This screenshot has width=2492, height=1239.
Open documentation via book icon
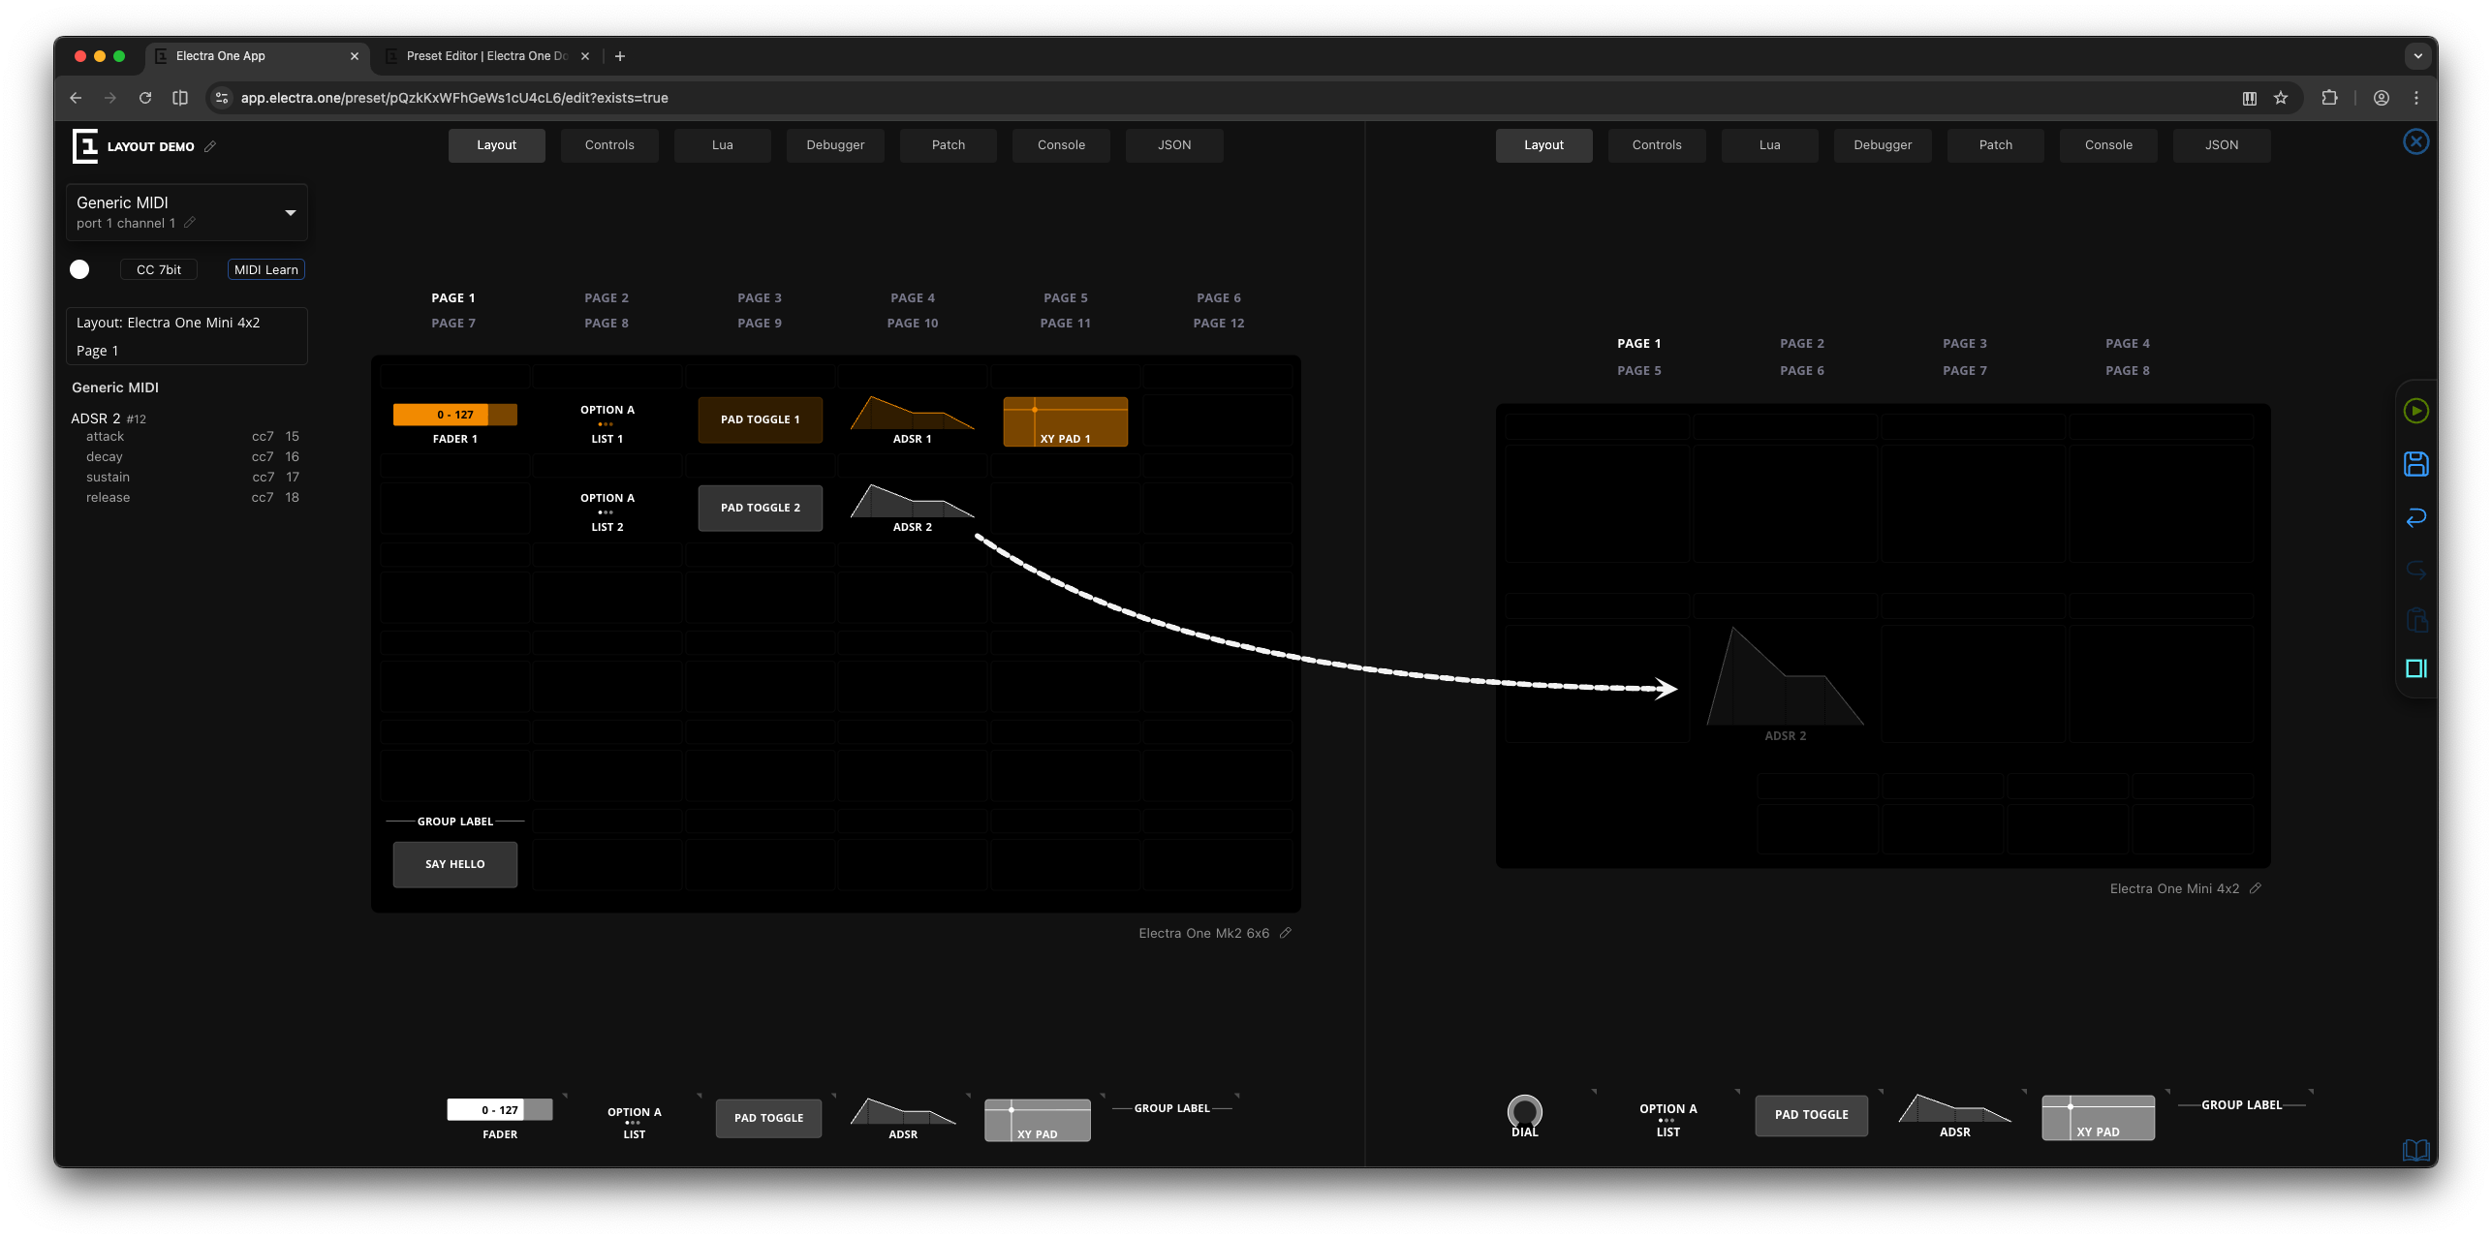2416,1150
